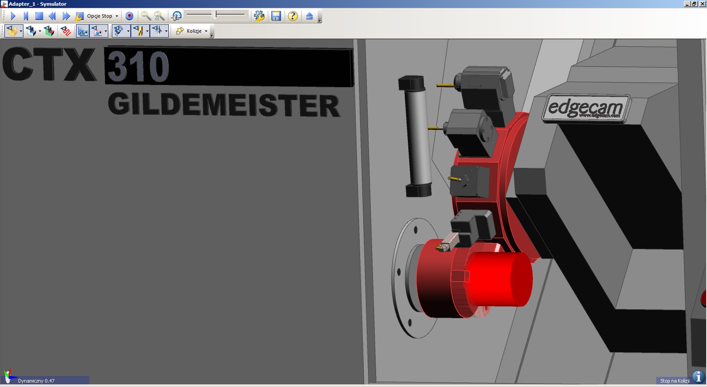Save with the floppy disk icon

click(276, 16)
